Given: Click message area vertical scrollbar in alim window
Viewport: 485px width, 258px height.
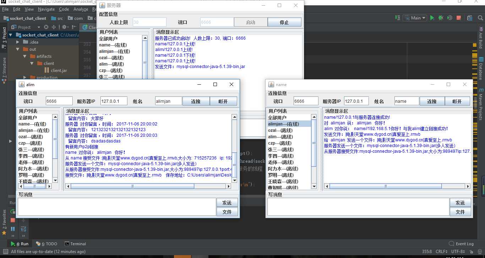Looking at the screenshot, I should (x=234, y=148).
